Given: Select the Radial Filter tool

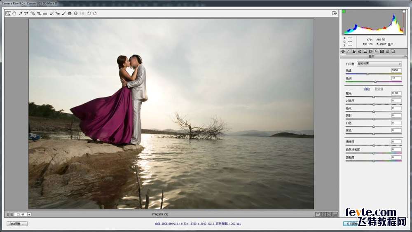Looking at the screenshot, I should click(x=76, y=13).
